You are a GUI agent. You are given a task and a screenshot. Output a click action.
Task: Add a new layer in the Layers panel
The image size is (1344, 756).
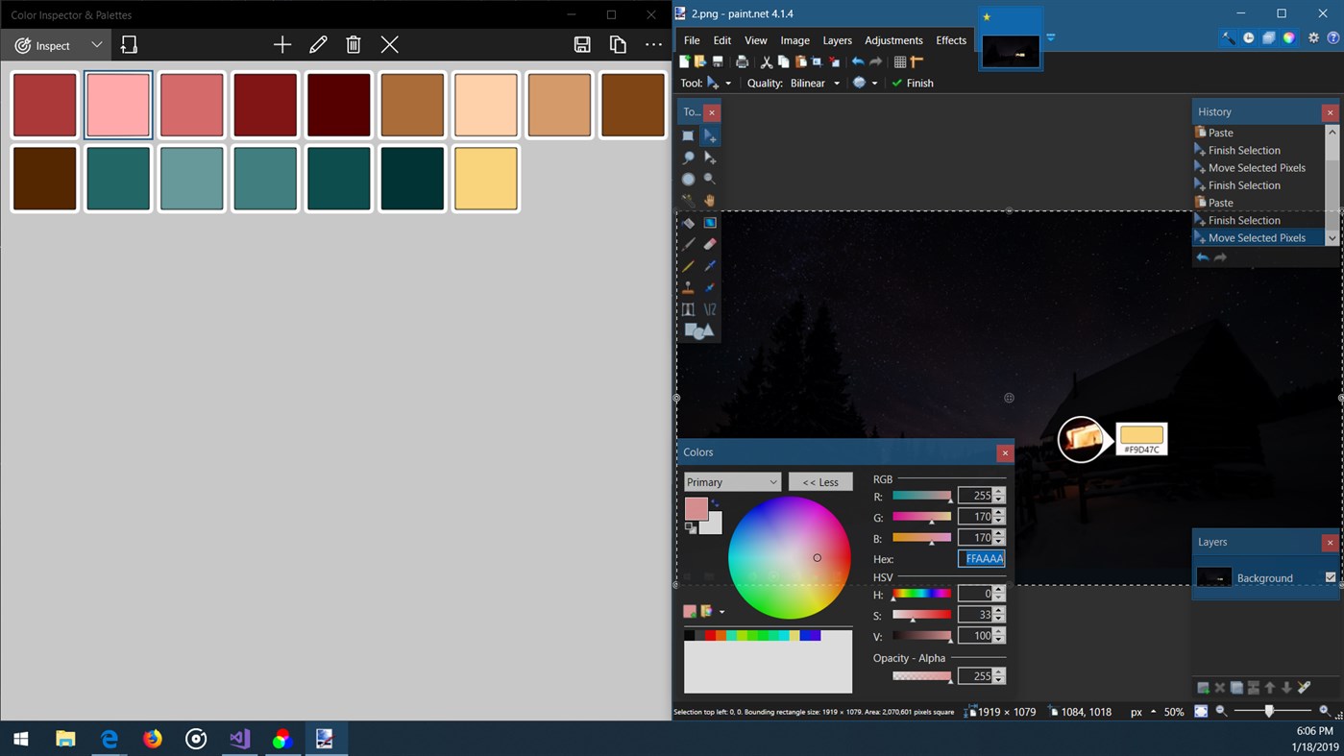1202,687
